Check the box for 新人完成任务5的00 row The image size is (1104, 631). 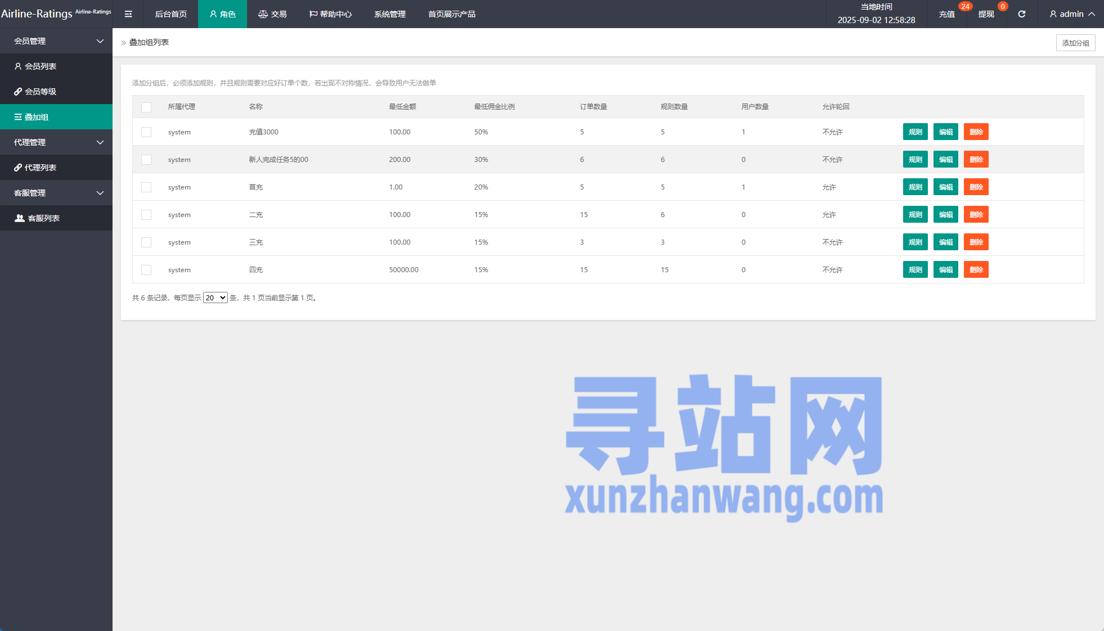coord(146,160)
